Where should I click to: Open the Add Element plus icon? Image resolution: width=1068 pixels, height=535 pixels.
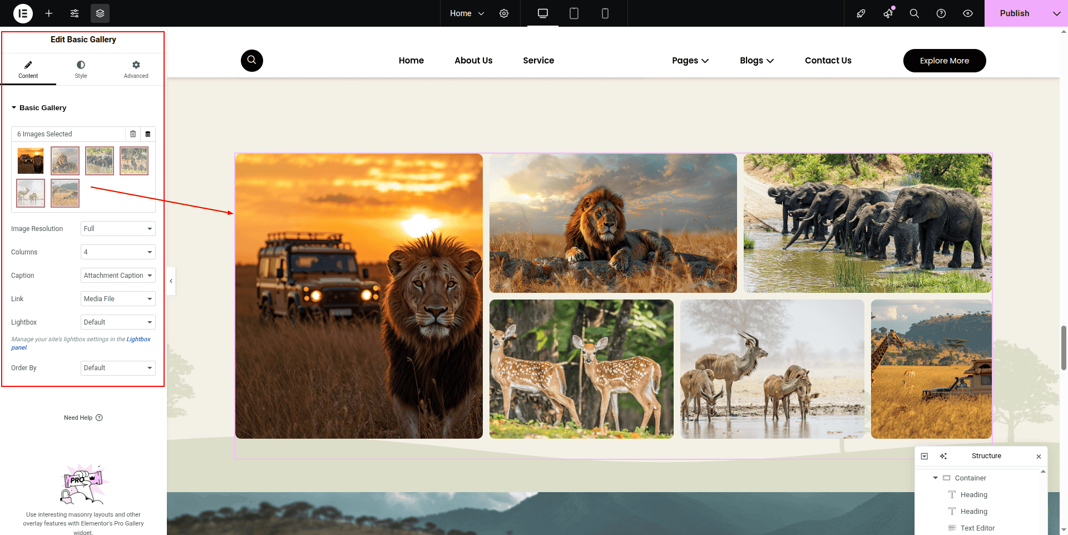point(49,13)
